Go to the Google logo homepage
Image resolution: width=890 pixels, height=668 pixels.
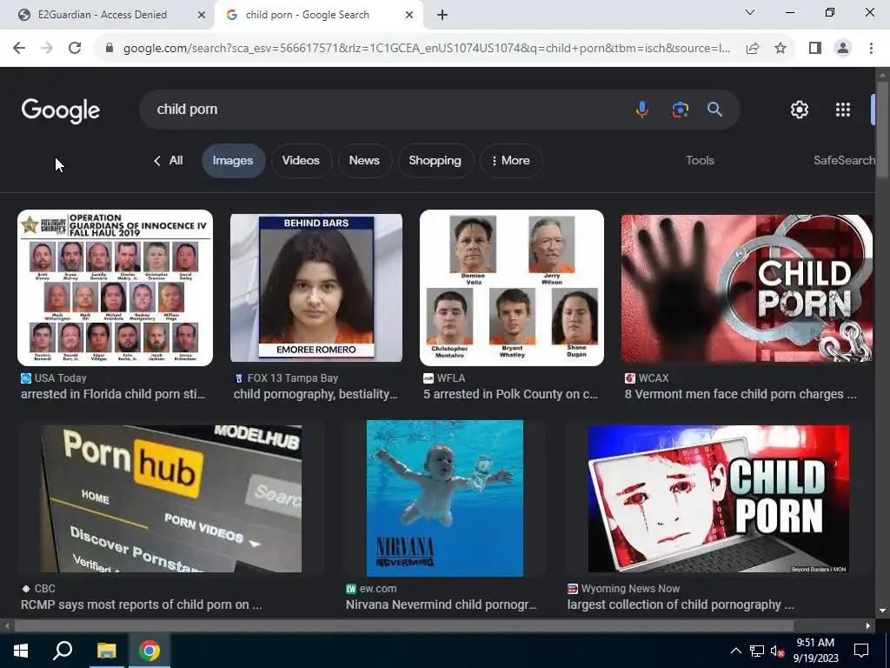pos(60,110)
